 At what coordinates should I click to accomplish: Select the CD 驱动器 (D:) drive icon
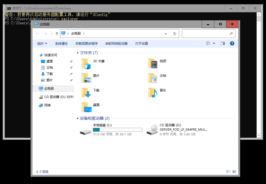tap(152, 130)
